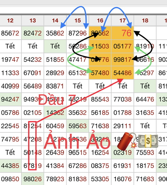This screenshot has height=185, width=167.
Task: Click the dollar banknote stack emoji
Action: click(148, 141)
